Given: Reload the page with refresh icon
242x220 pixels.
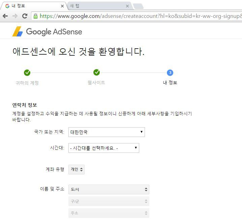Looking at the screenshot, I should [x=25, y=16].
